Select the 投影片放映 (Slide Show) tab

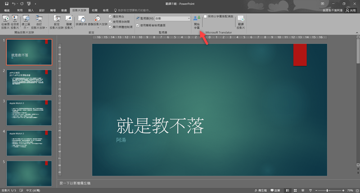pyautogui.click(x=80, y=10)
